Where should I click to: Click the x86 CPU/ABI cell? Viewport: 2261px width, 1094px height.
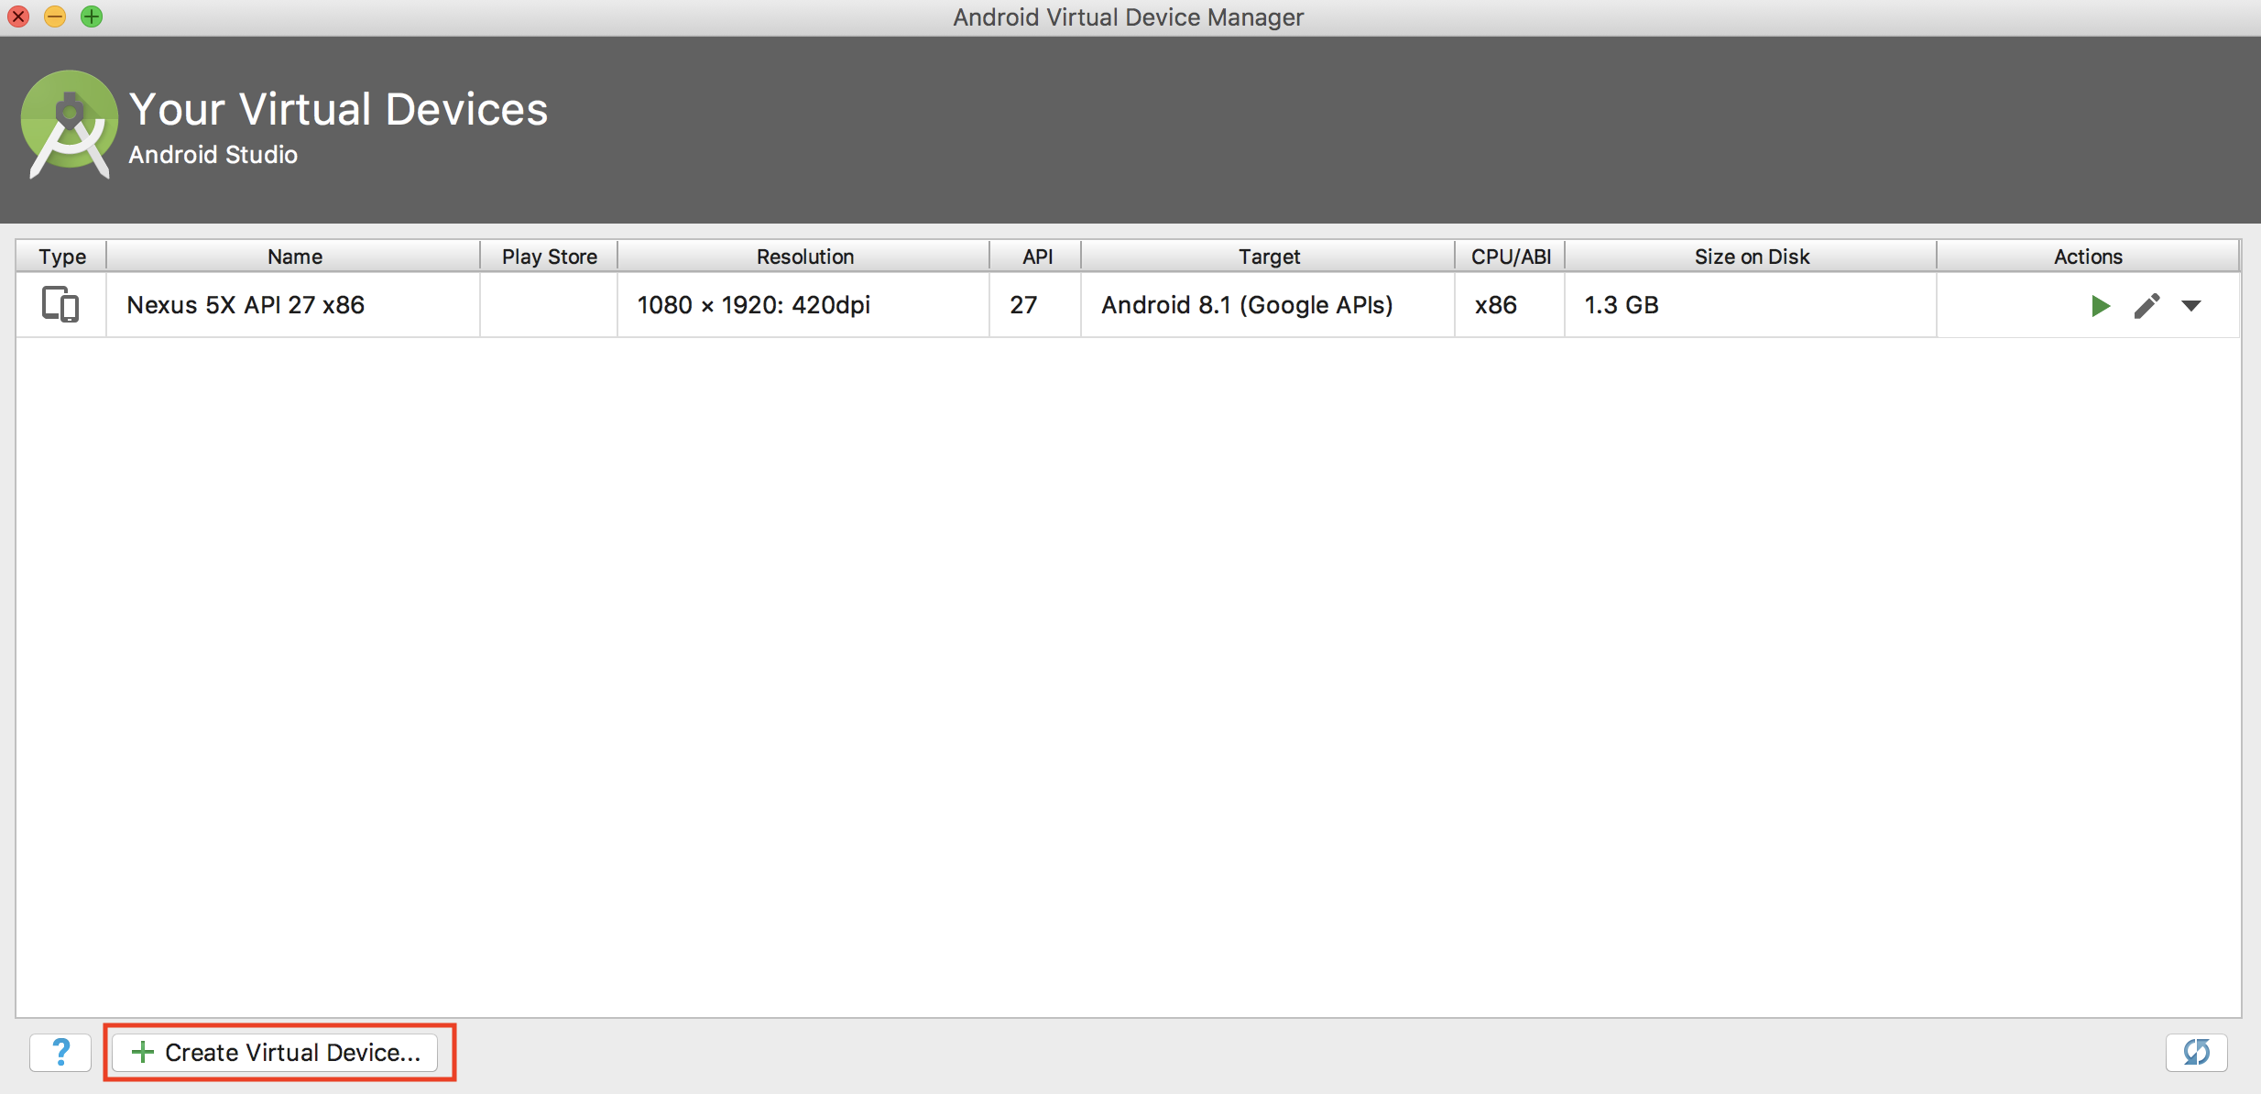[x=1510, y=305]
